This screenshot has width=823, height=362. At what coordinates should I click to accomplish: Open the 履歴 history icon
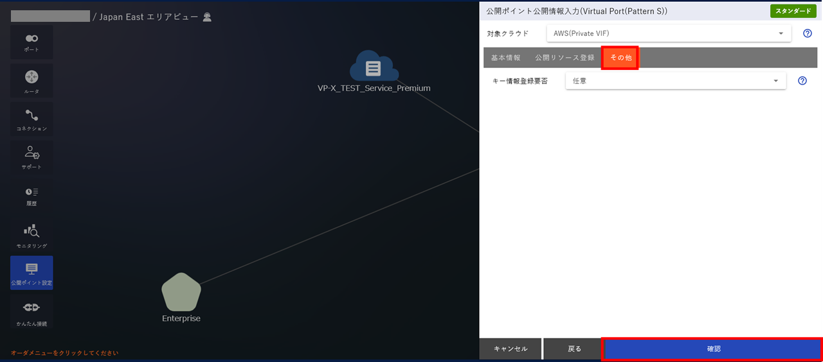[x=32, y=196]
